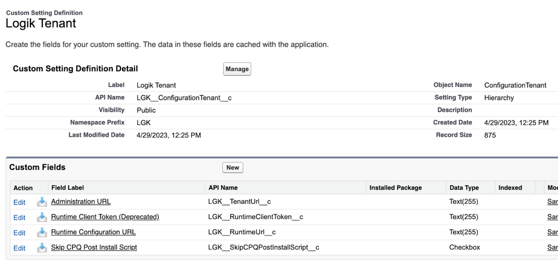Click the download icon beside Runtime Client Token (Deprecated)
This screenshot has height=260, width=558.
click(42, 217)
